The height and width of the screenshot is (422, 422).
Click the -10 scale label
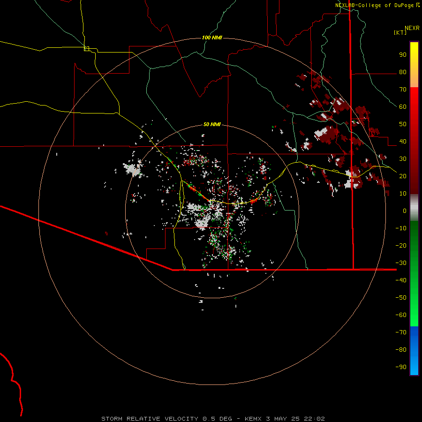401,228
